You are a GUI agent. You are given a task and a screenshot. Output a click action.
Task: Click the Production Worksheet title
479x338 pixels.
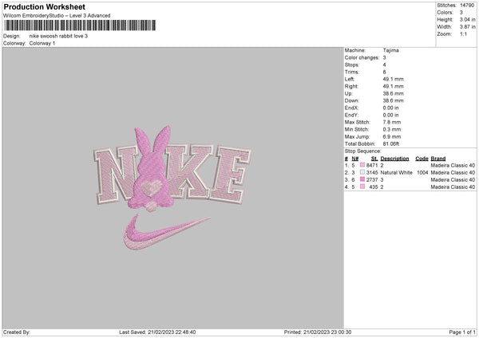point(44,6)
